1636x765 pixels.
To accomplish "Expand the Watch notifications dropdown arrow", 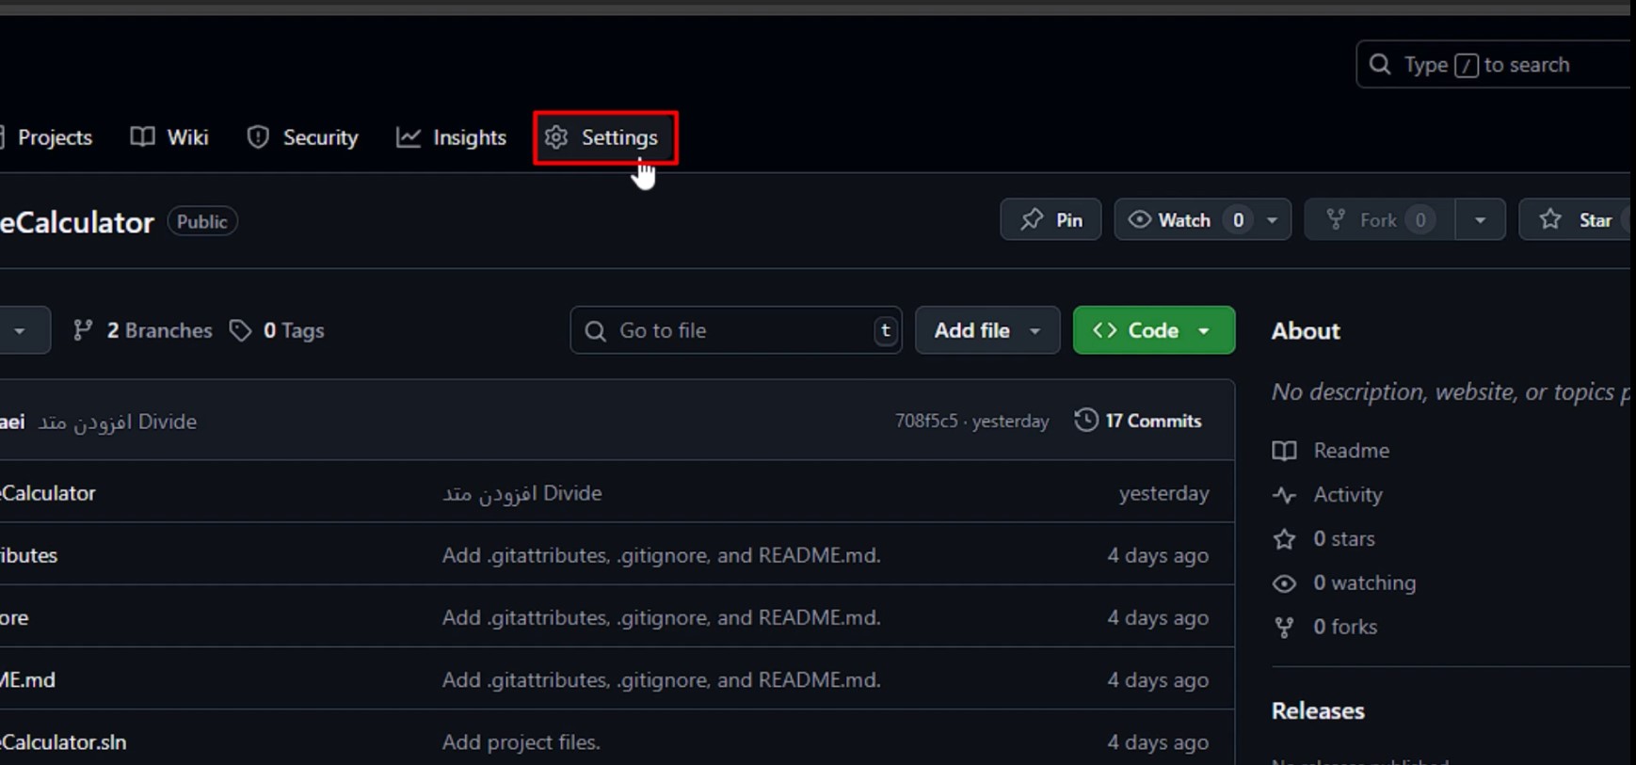I will pyautogui.click(x=1272, y=220).
